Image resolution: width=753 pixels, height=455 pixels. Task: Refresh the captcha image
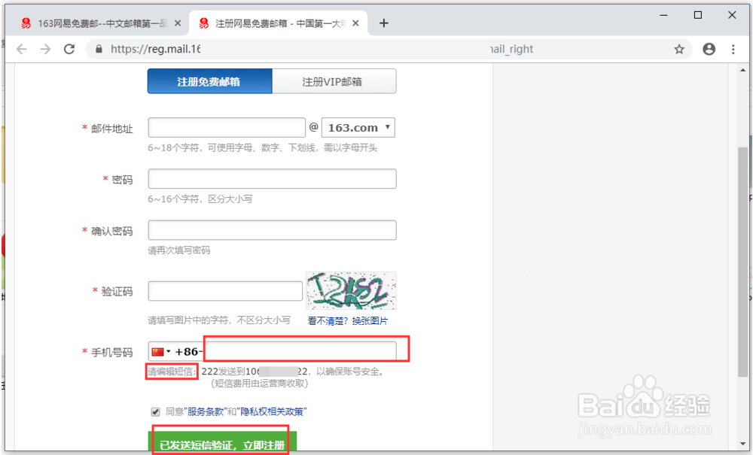pos(351,290)
